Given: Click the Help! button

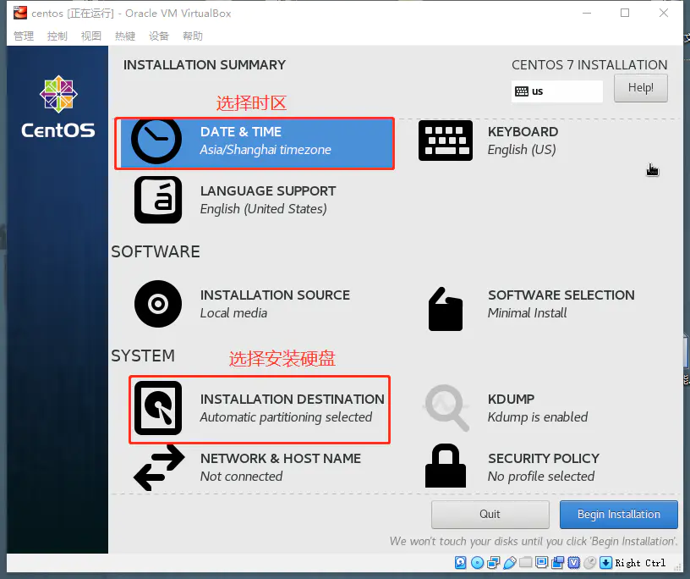Looking at the screenshot, I should (641, 88).
